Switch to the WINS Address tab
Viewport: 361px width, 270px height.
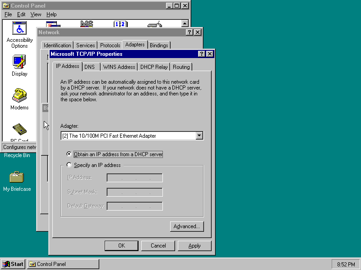[x=119, y=67]
